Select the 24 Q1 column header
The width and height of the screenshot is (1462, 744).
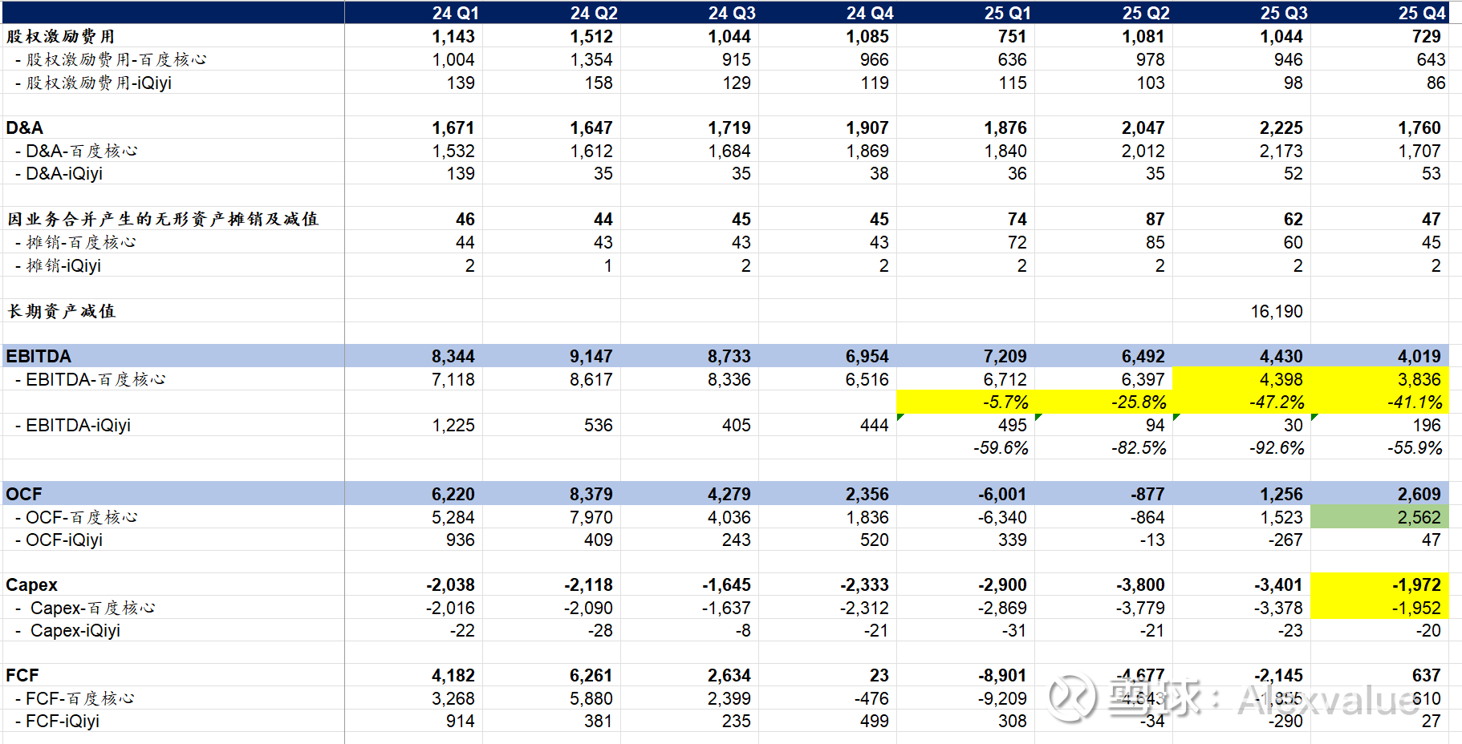[455, 13]
